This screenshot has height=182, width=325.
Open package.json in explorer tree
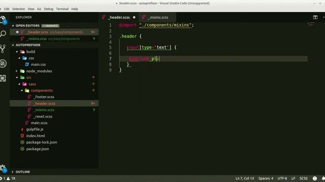38,149
